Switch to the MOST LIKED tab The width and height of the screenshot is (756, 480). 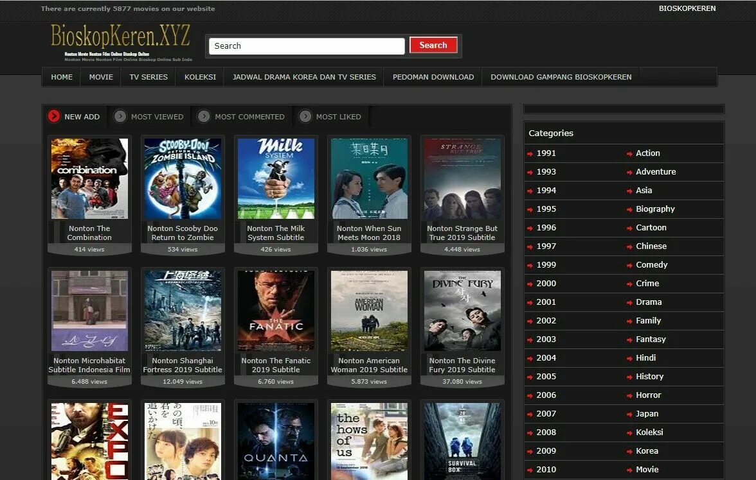(x=338, y=117)
